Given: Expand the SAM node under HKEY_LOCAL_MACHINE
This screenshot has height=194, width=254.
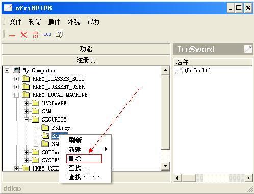Looking at the screenshot, I should [26, 111].
